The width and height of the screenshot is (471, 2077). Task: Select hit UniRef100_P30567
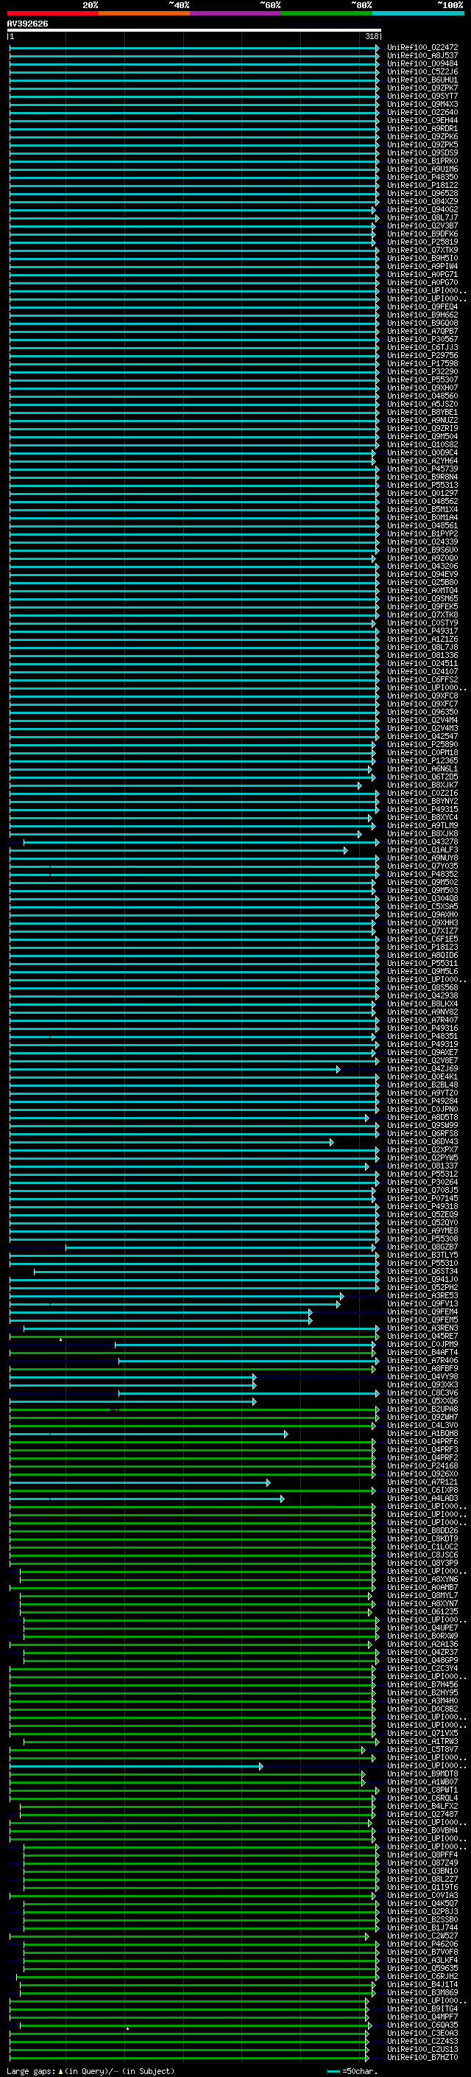click(422, 340)
